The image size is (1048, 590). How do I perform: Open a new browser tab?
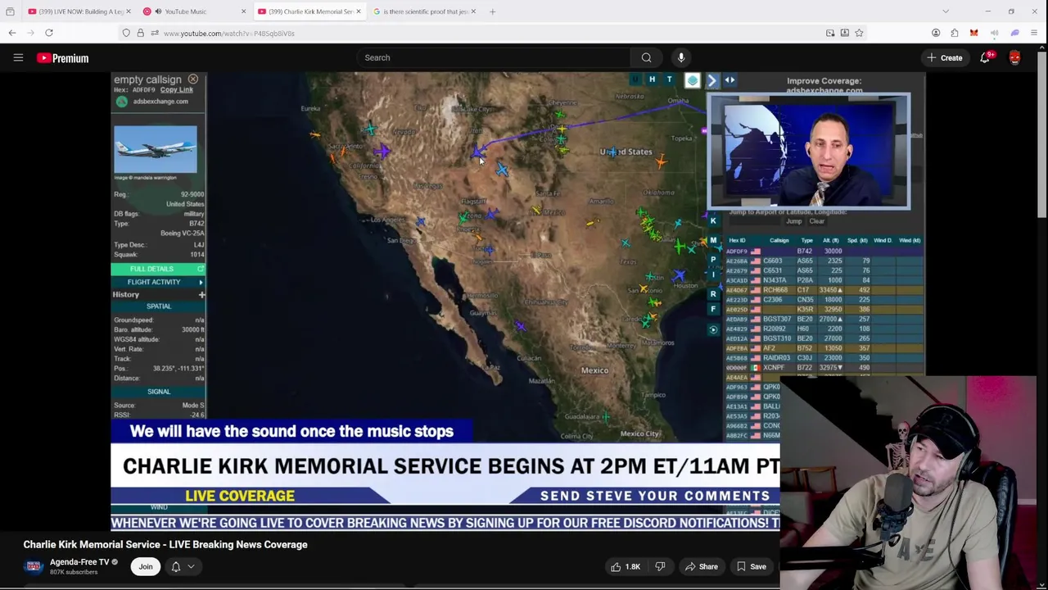coord(492,11)
